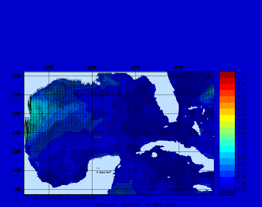Viewport: 262px width, 207px height.
Task: Click the 0.3 colorbar value label
Action: [241, 189]
